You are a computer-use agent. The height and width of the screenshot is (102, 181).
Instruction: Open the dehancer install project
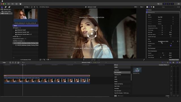tap(21, 30)
